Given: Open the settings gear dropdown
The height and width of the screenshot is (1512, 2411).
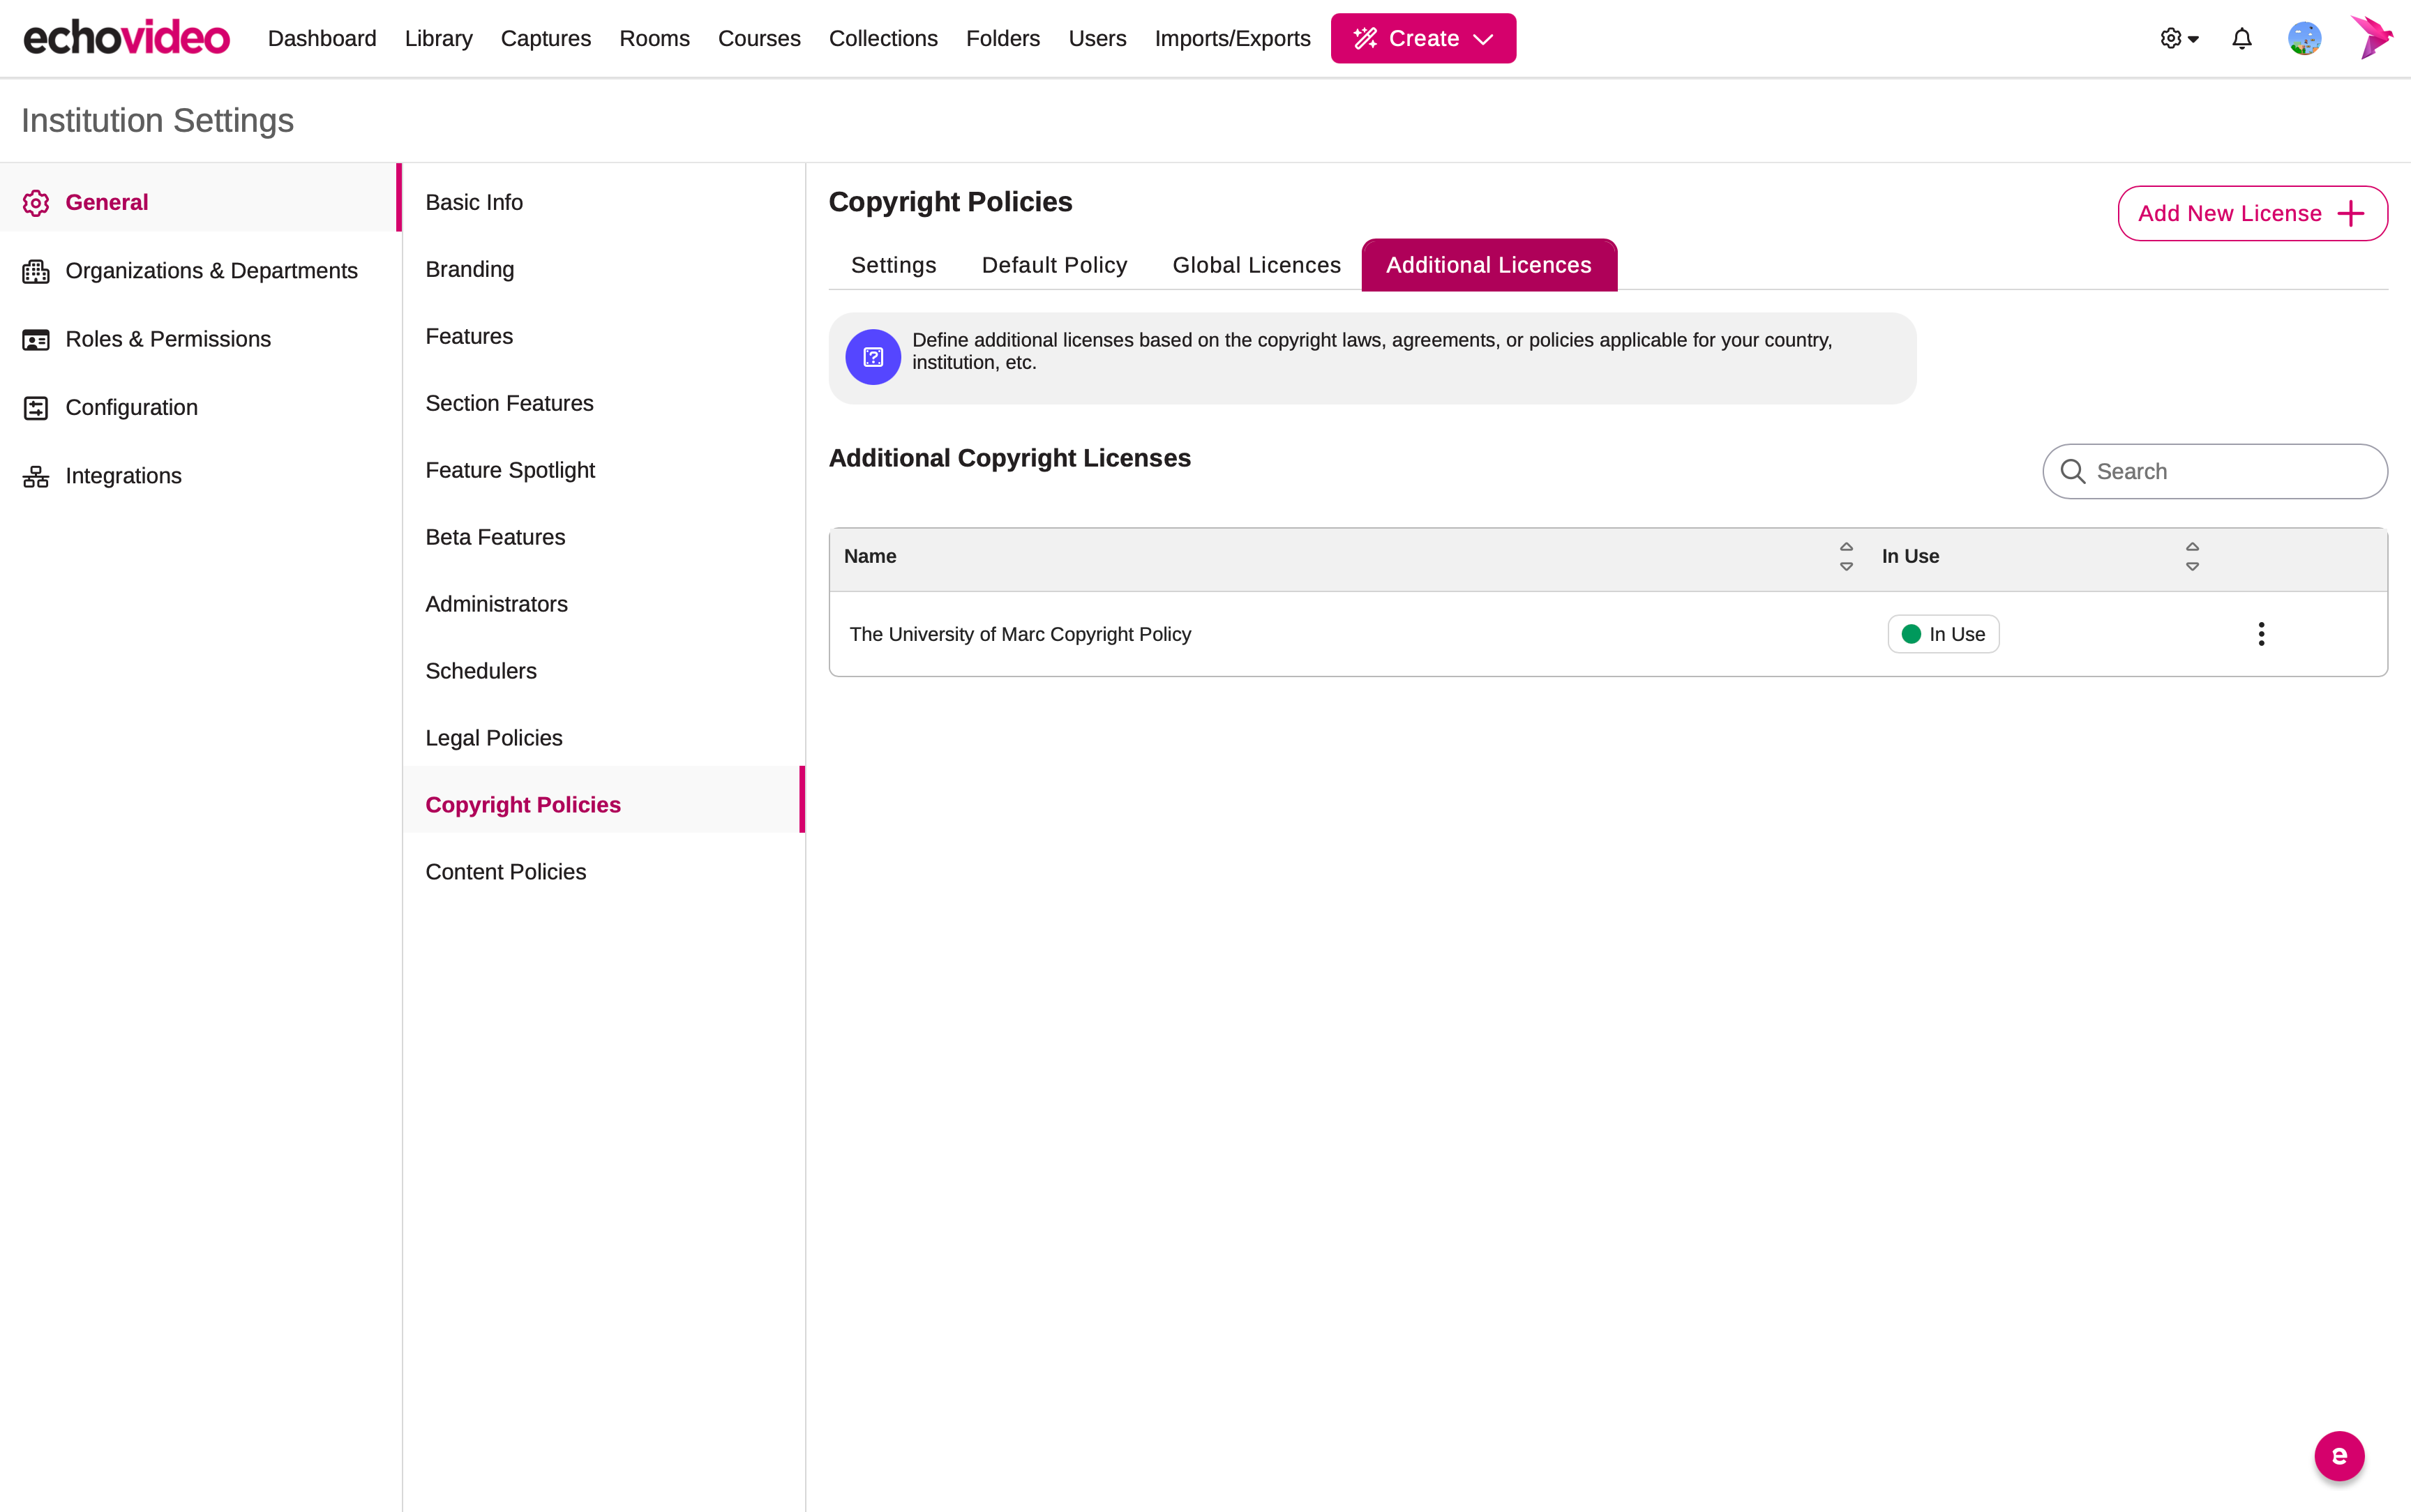Looking at the screenshot, I should tap(2179, 38).
